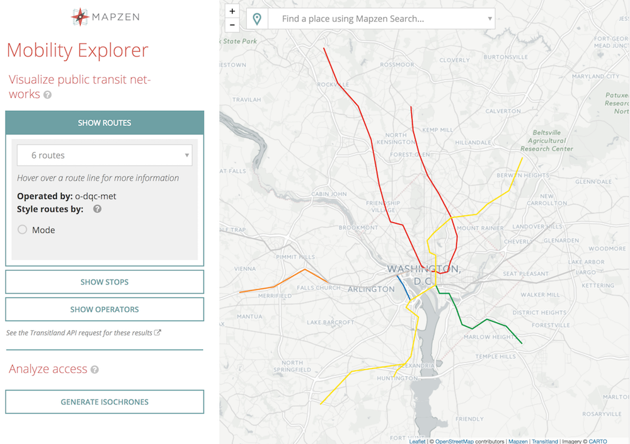630x444 pixels.
Task: Click the WASHINGTON, D.C. map label
Action: click(x=423, y=275)
